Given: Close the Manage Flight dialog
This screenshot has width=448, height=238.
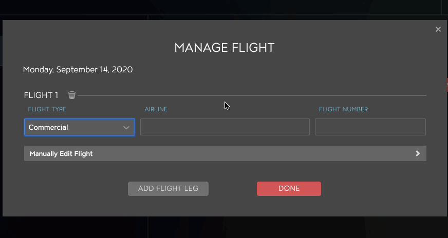Looking at the screenshot, I should point(438,29).
